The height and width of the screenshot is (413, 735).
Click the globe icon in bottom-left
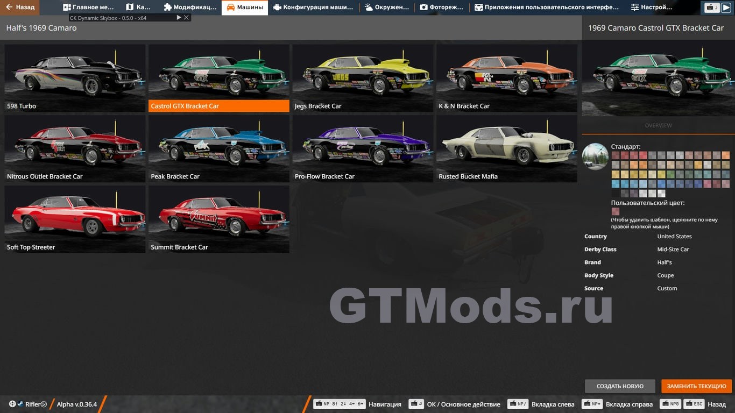click(x=12, y=404)
